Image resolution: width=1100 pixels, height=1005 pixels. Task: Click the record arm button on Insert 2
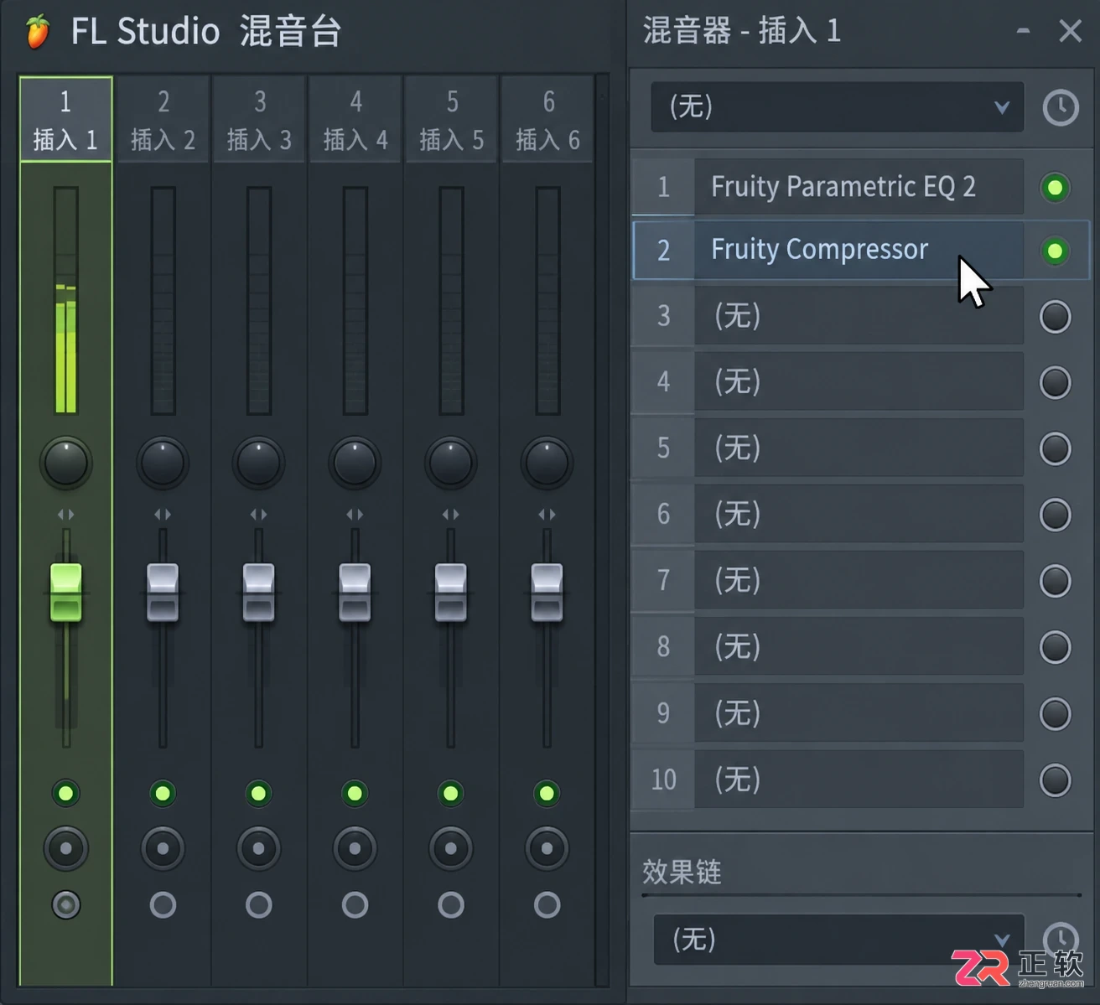coord(163,848)
